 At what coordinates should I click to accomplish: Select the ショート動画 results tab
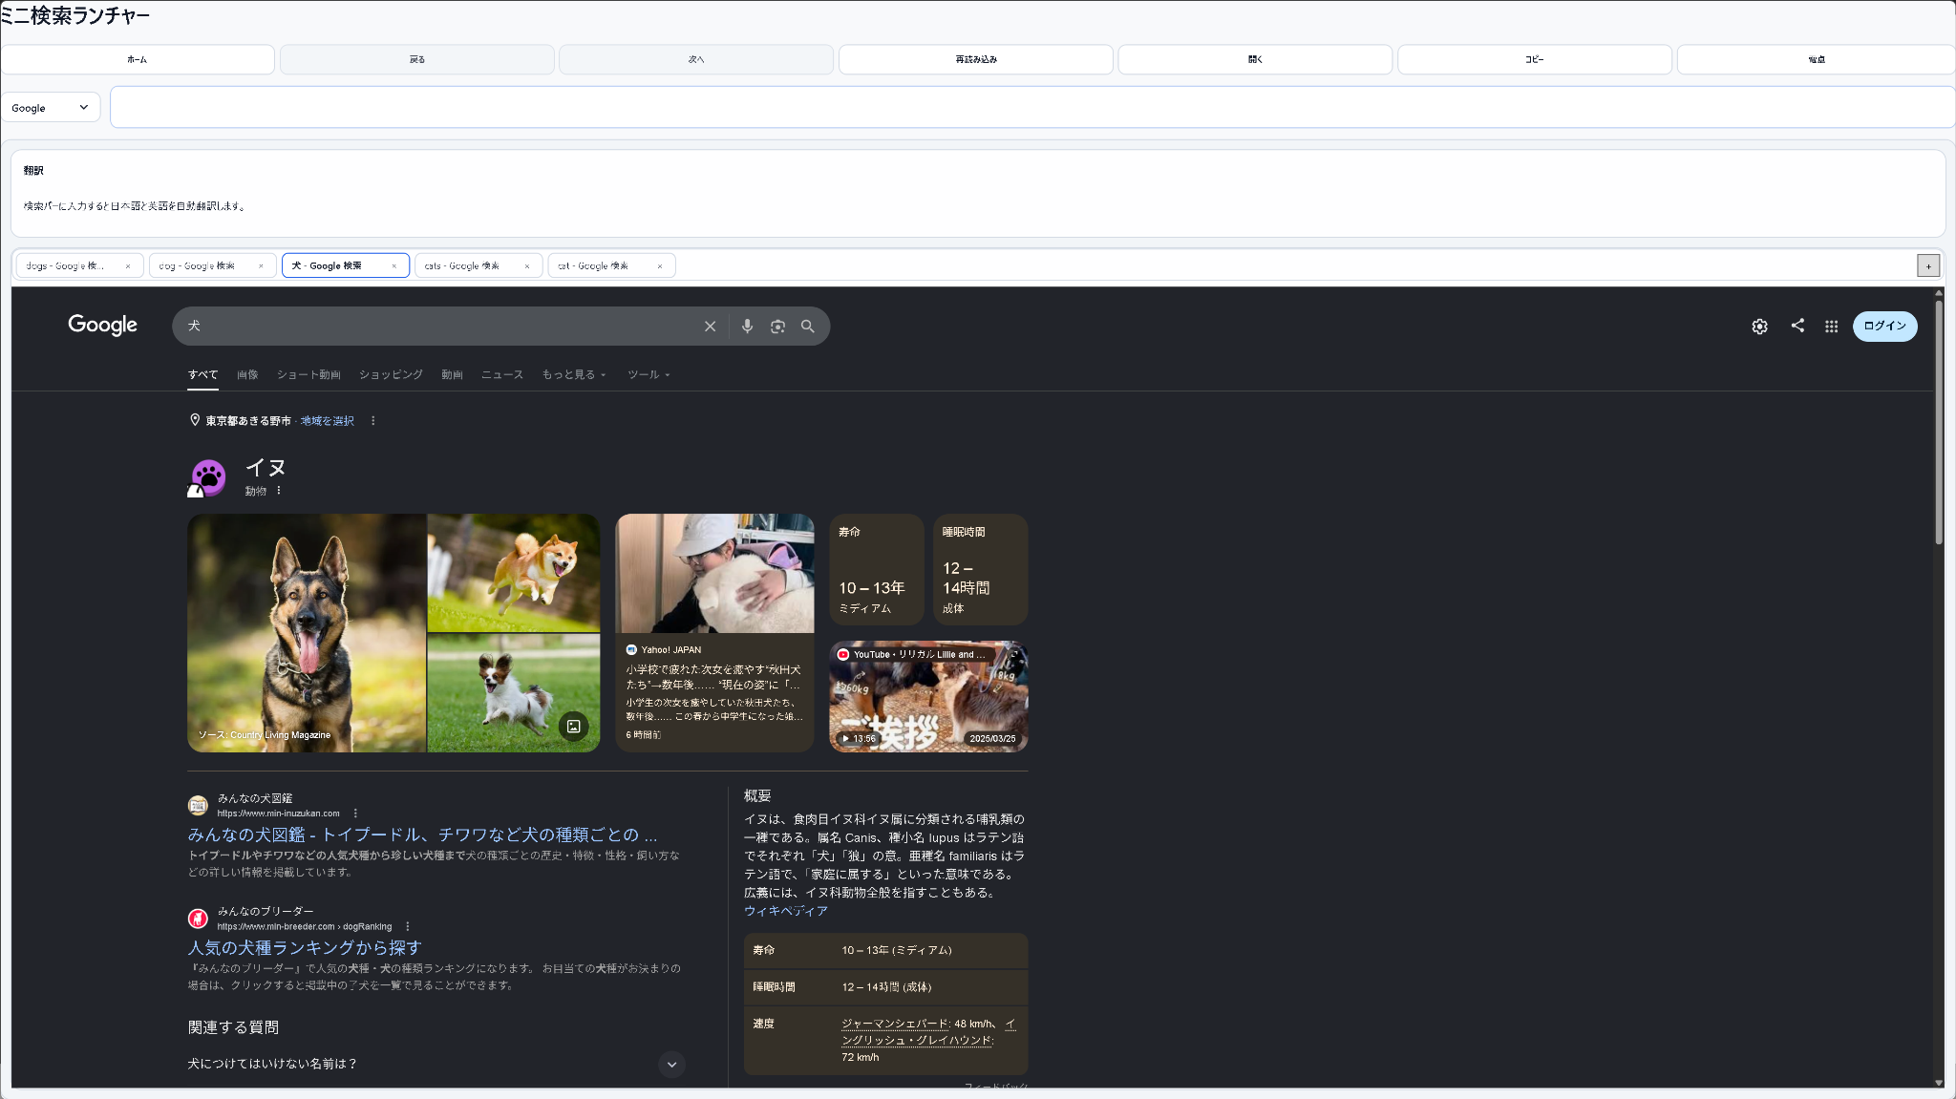click(x=308, y=375)
